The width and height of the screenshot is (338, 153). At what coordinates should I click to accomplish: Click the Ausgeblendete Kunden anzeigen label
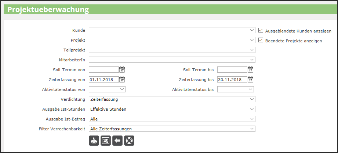point(298,31)
